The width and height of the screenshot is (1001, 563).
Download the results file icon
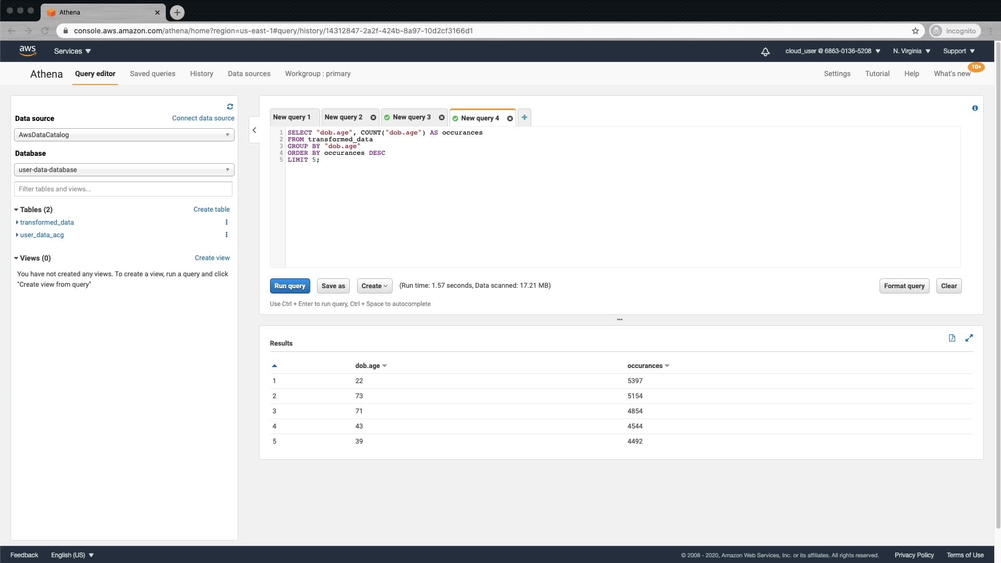952,338
